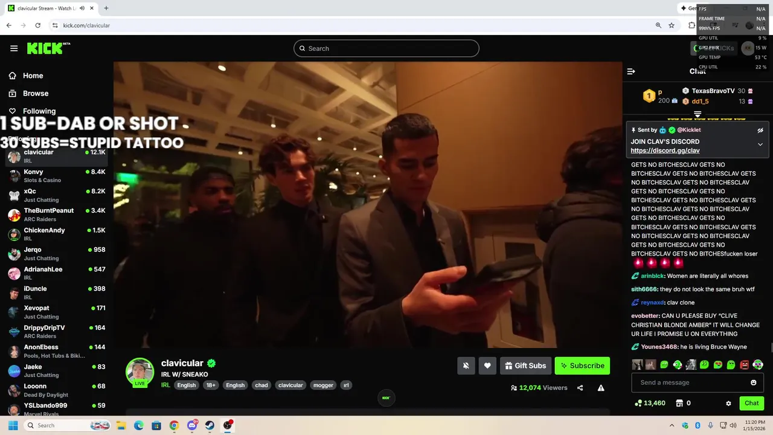The image size is (773, 435).
Task: Subscribe to clavicular
Action: (x=582, y=366)
